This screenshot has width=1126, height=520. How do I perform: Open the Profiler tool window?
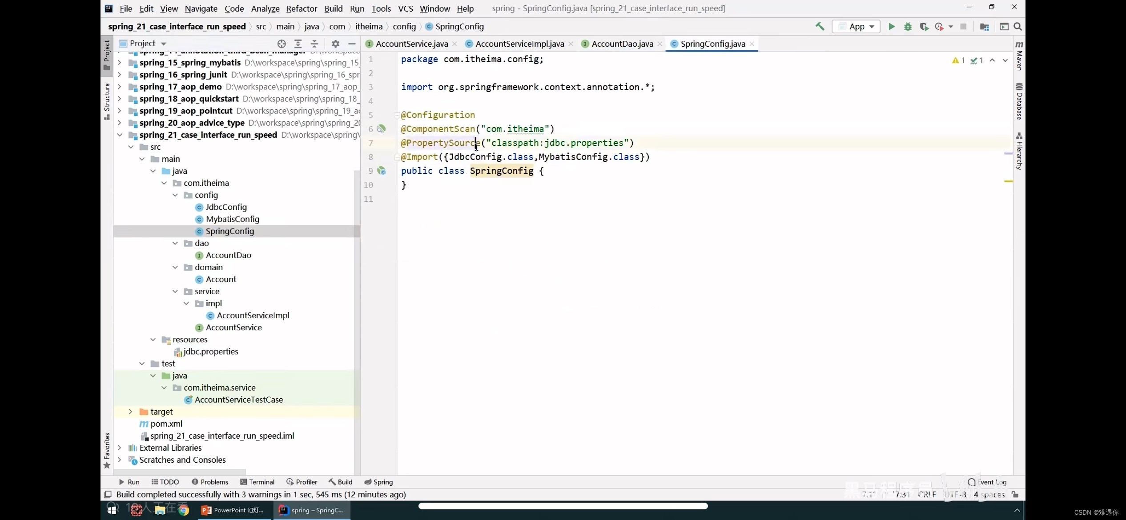(x=302, y=482)
